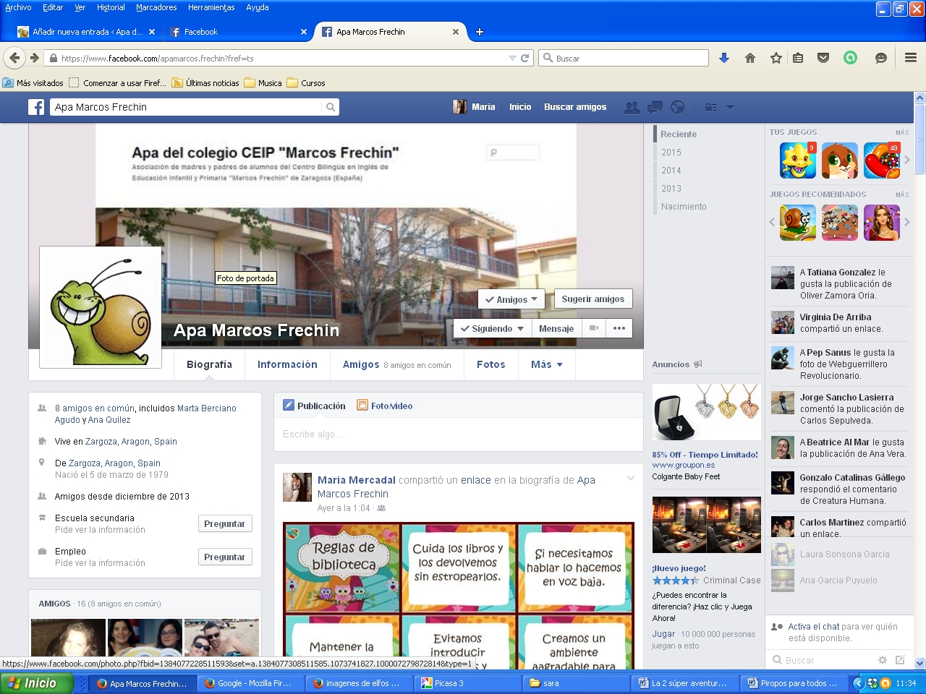Open account settings dropdown arrow
This screenshot has width=926, height=694.
(730, 107)
